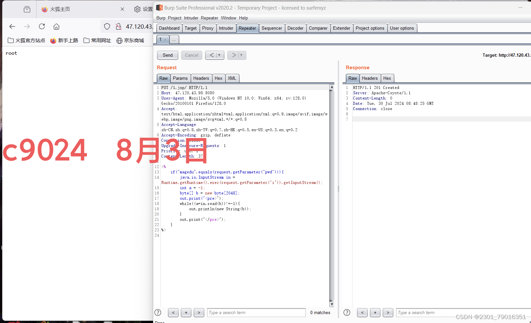
Task: Click the Firefox forward arrow
Action: point(27,26)
